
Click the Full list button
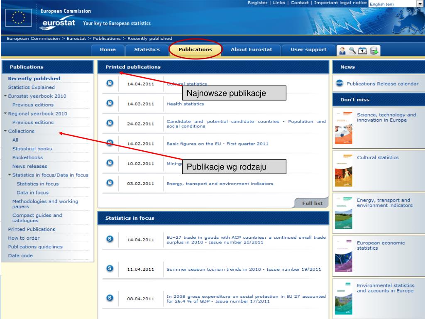tap(312, 203)
